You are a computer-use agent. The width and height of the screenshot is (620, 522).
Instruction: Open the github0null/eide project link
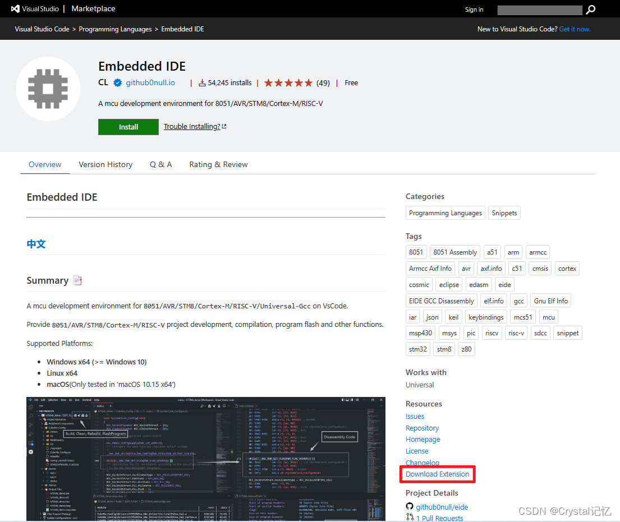[x=442, y=507]
